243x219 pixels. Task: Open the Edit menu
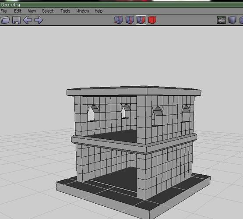(x=18, y=11)
